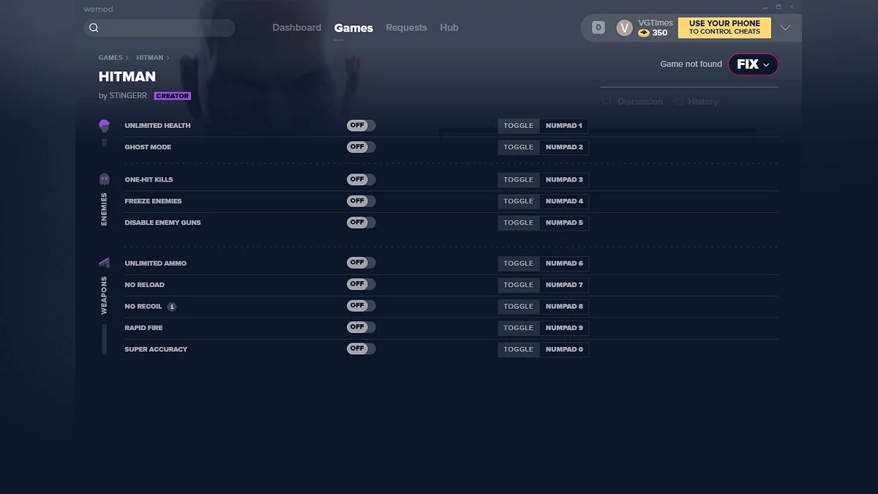Change the NUMPAD 2 hotkey binding
The width and height of the screenshot is (878, 494).
564,147
